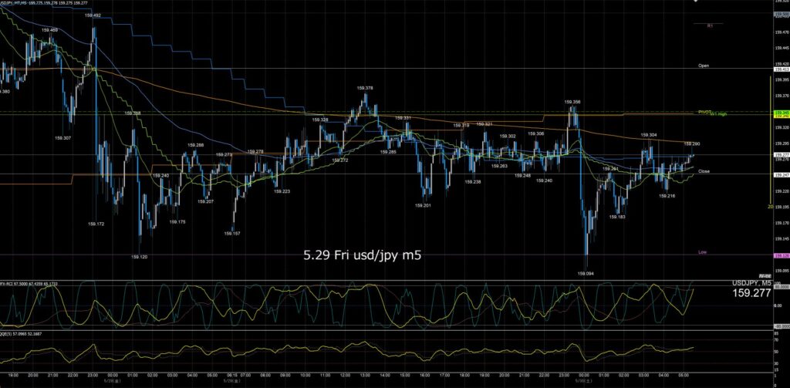The height and width of the screenshot is (388, 790).
Task: Click the green pivot price tag on axis
Action: click(x=782, y=113)
